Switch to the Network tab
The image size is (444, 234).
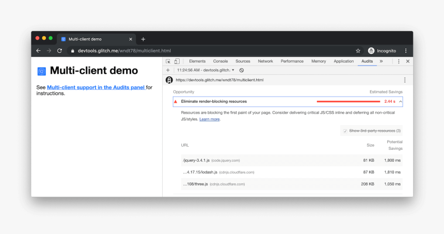point(265,61)
